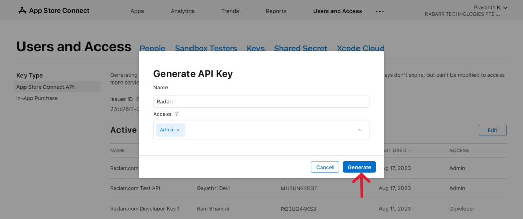
Task: Click the Access help question mark
Action: pos(176,114)
